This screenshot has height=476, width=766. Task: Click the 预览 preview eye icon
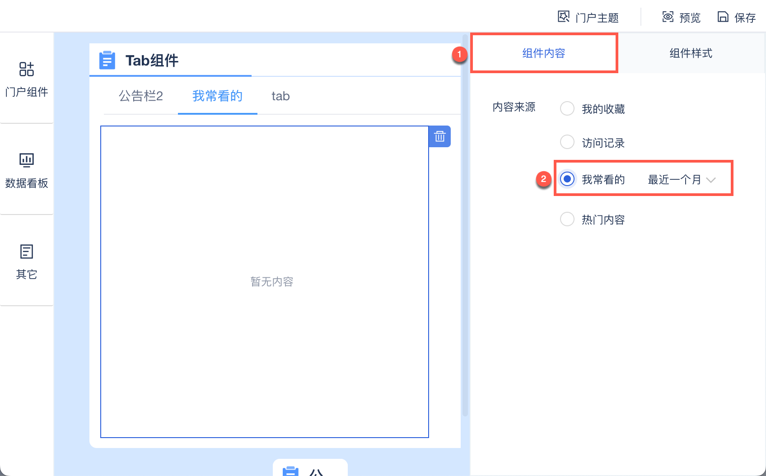[x=668, y=17]
